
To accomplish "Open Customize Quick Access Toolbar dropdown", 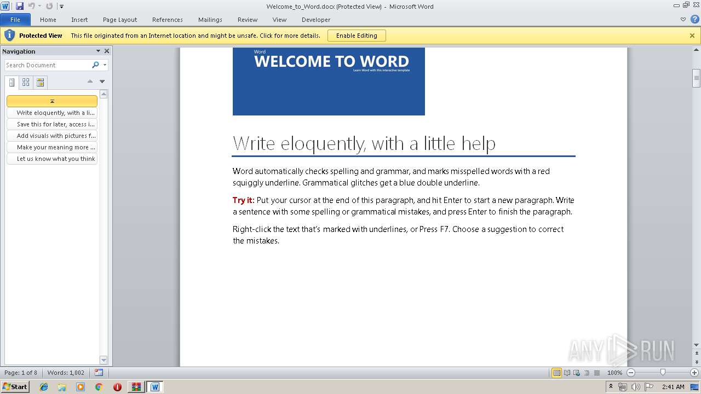I will click(61, 7).
